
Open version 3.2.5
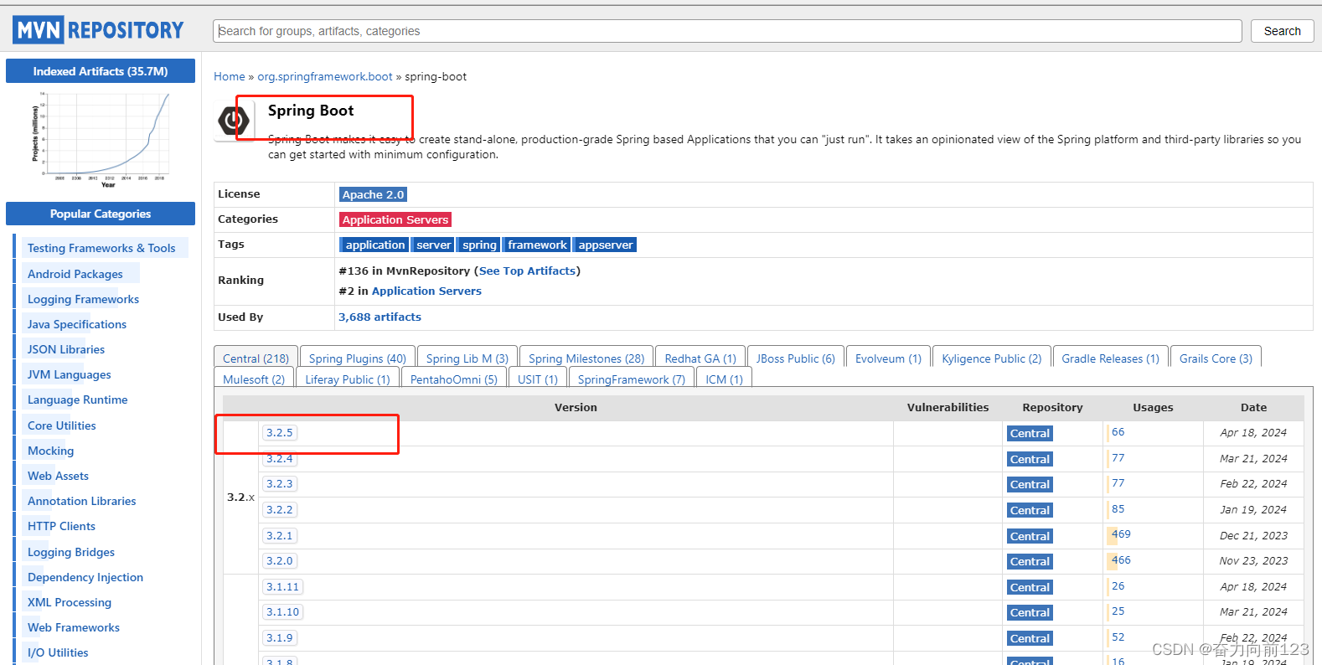pos(280,433)
